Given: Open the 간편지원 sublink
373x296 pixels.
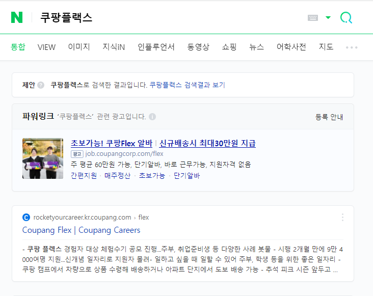Looking at the screenshot, I should click(x=84, y=176).
